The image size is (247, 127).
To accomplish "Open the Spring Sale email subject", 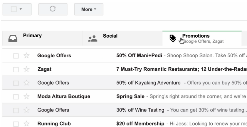I will point(130,96).
